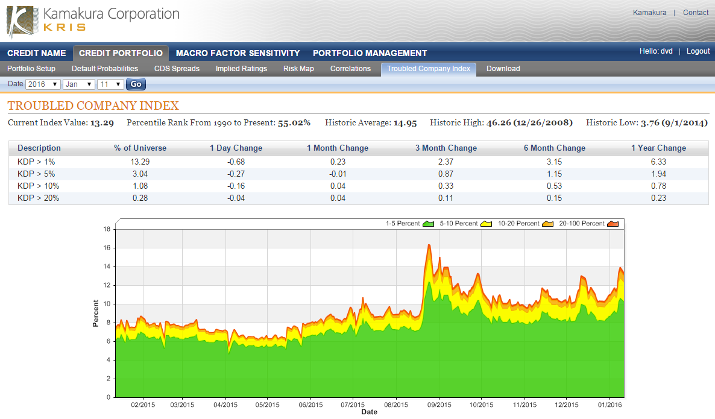Open the Implied Ratings page

click(241, 69)
